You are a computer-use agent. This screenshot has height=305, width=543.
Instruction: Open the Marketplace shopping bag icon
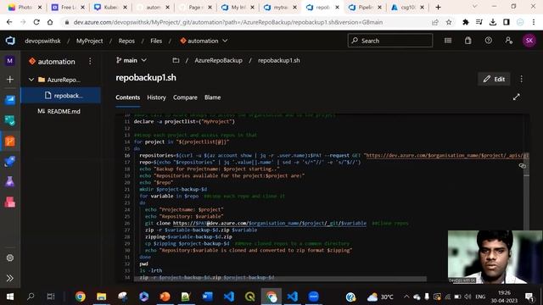tap(467, 41)
